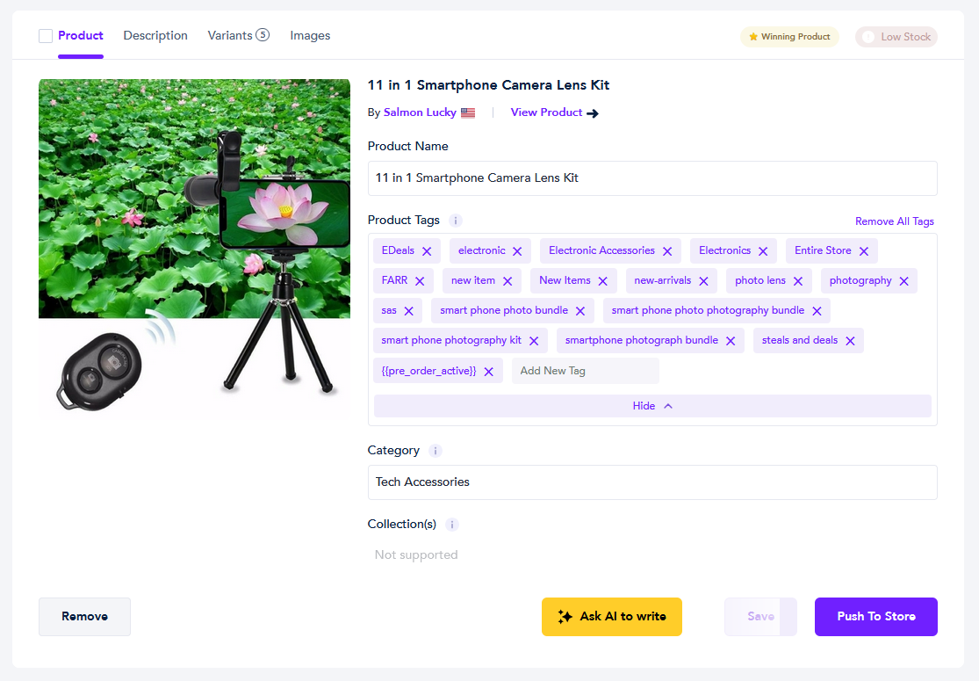This screenshot has width=979, height=681.
Task: Click the Collection(s) info icon
Action: coord(452,525)
